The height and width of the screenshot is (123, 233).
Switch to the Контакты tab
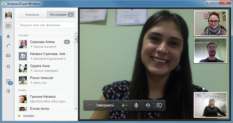(x=32, y=15)
